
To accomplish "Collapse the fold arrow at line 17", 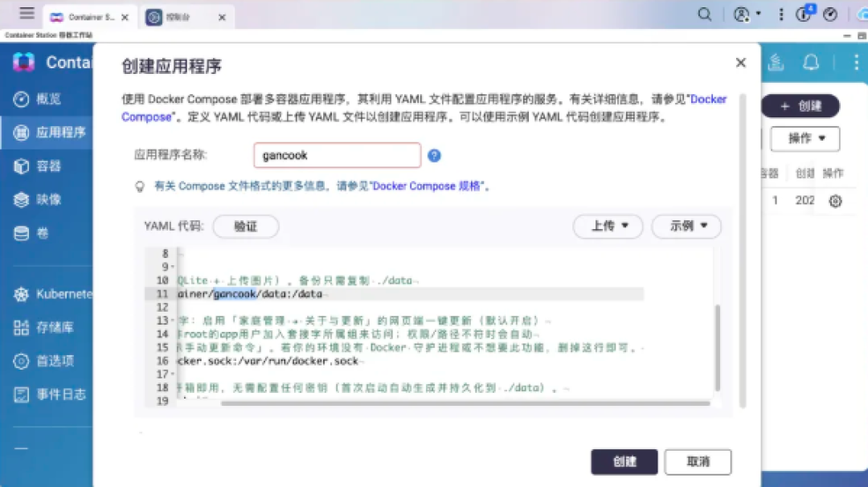I will [x=173, y=374].
